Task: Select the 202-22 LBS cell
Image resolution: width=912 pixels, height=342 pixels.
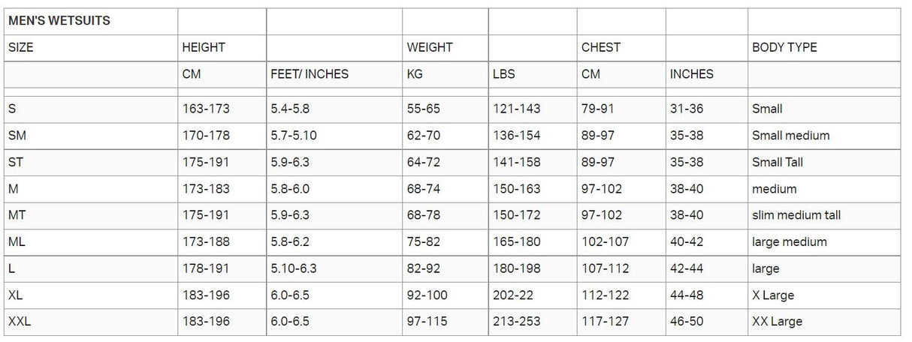Action: pos(514,295)
